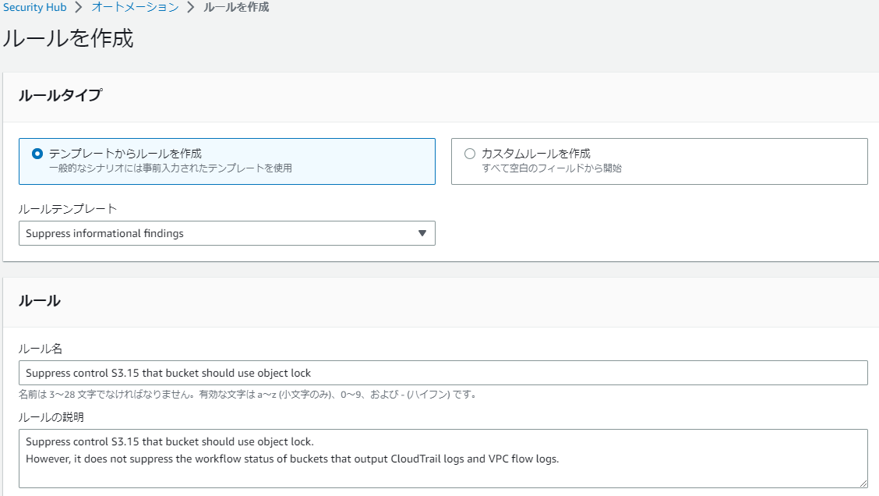The width and height of the screenshot is (879, 496).
Task: Click the chevron after Security Hub breadcrumb
Action: tap(78, 7)
